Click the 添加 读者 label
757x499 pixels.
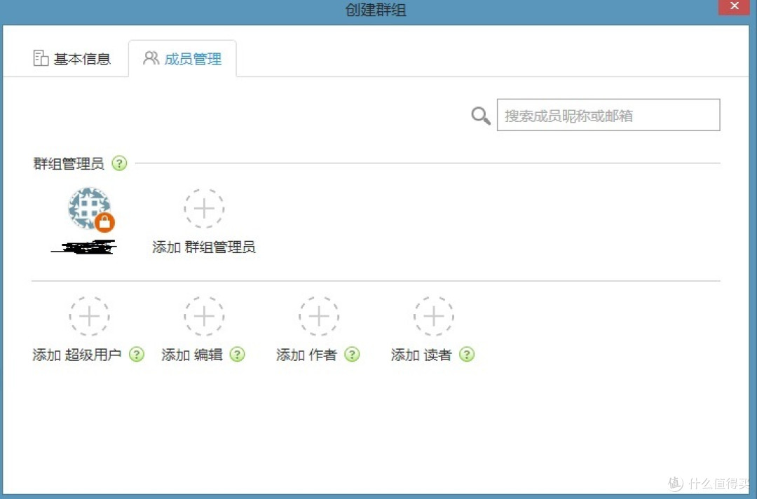coord(421,355)
